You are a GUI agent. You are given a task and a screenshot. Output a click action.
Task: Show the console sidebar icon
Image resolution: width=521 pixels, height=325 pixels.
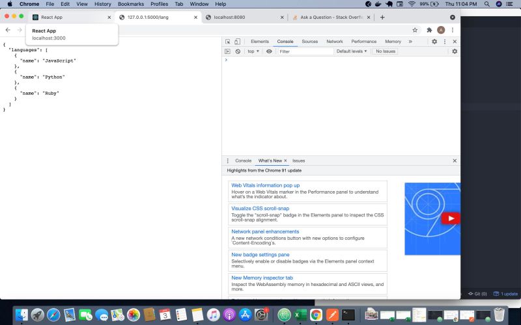click(x=227, y=51)
